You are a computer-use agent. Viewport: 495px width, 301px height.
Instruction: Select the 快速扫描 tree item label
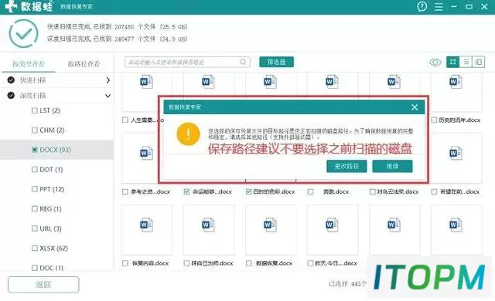32,80
